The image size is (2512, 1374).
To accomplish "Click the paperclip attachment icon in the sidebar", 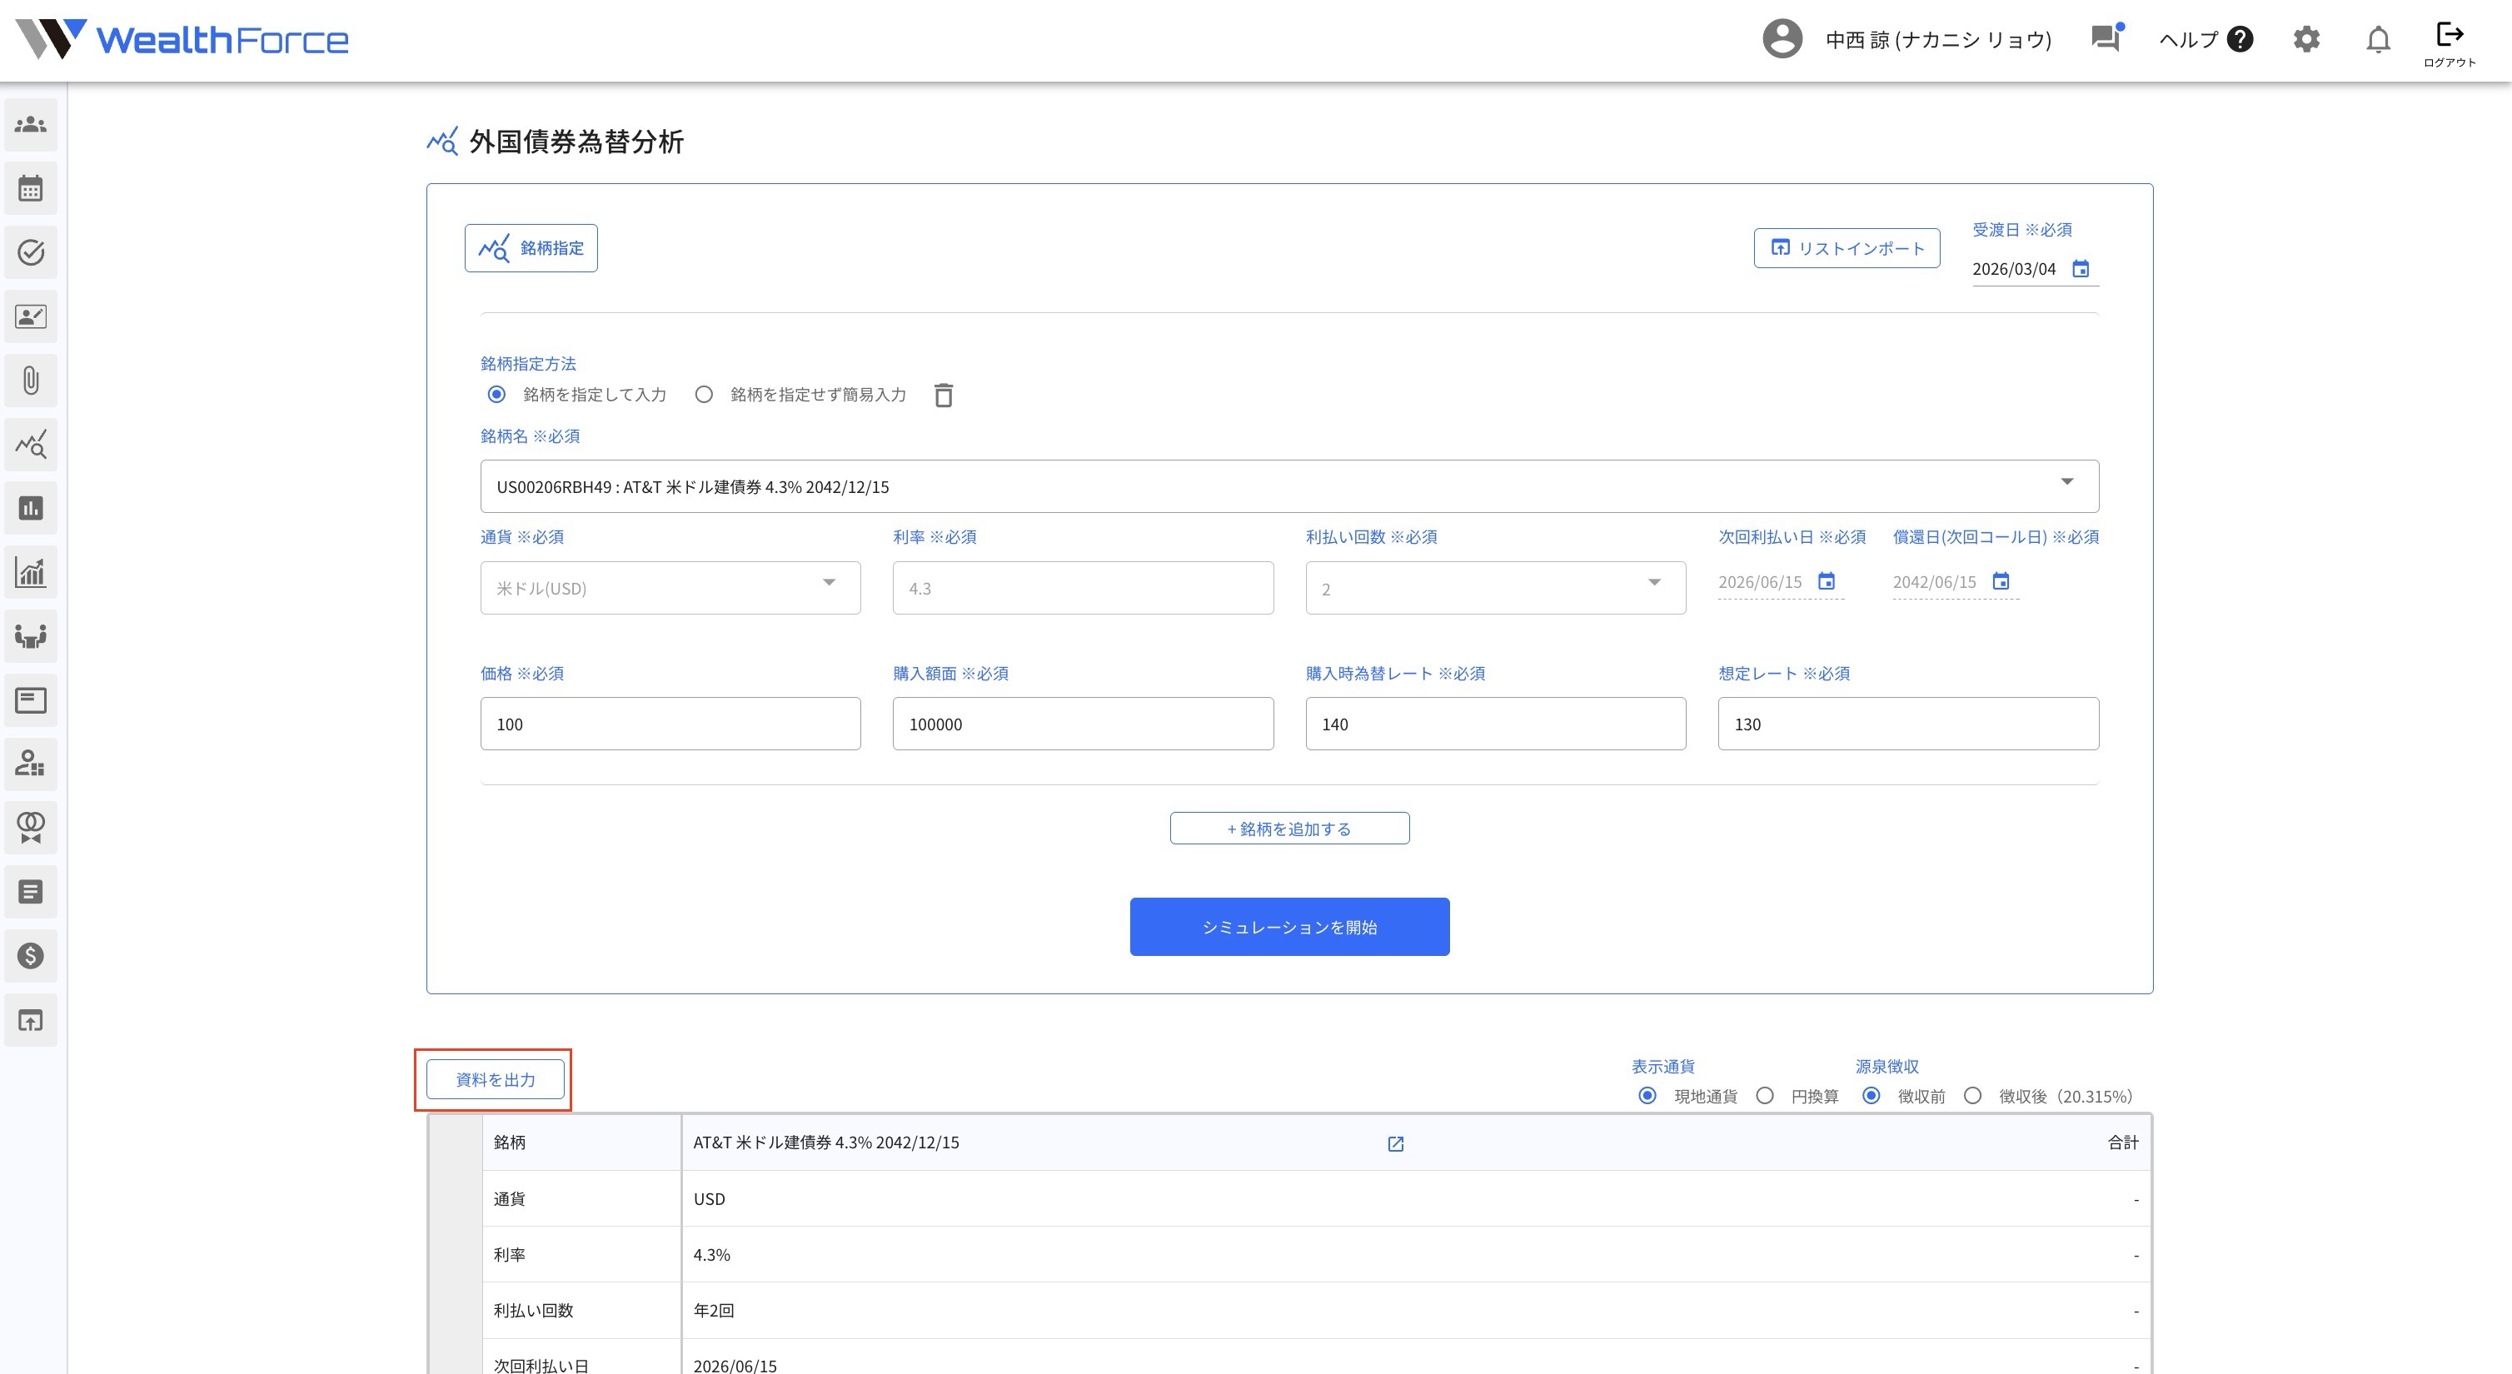I will click(x=31, y=381).
